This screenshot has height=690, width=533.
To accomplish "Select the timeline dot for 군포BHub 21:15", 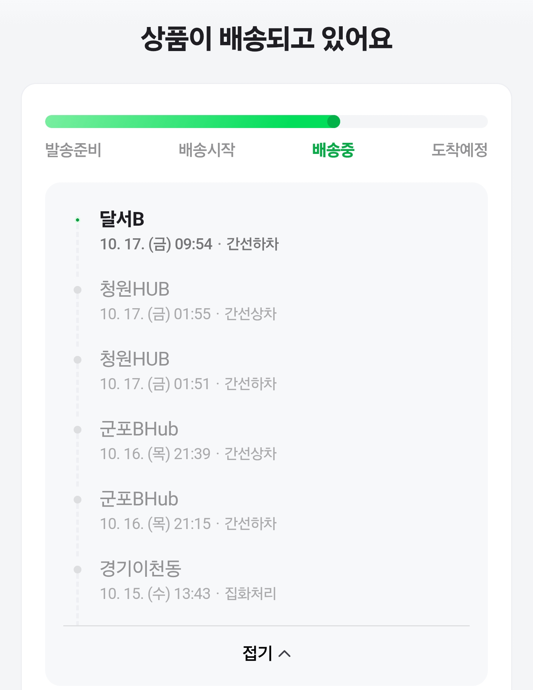I will (x=77, y=499).
